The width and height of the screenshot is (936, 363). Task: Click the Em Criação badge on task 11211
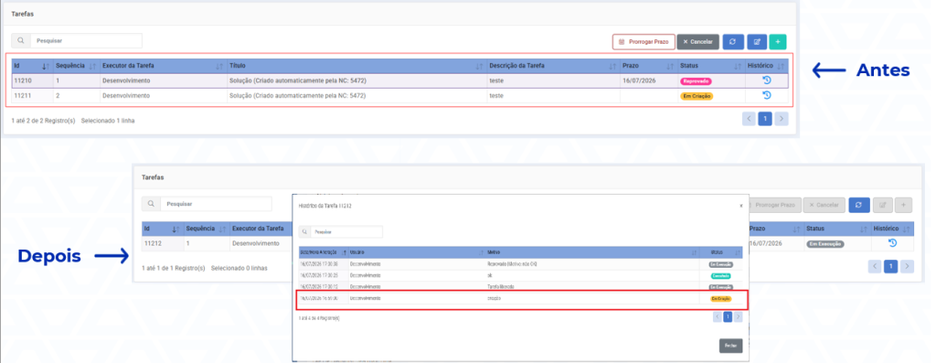tap(697, 96)
